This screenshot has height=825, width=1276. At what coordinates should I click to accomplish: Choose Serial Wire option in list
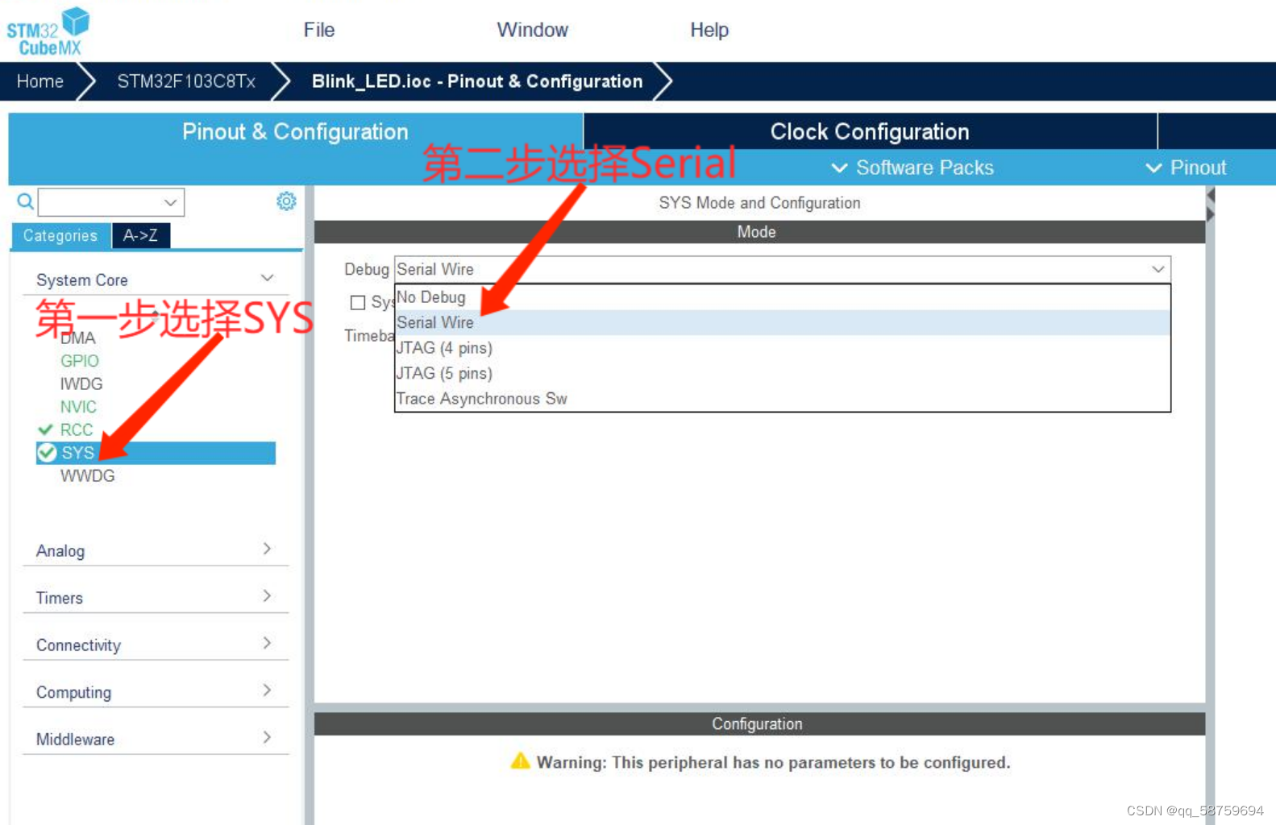click(x=783, y=322)
